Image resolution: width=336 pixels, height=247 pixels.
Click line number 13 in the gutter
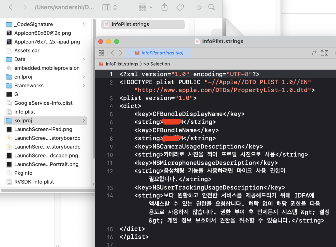pyautogui.click(x=110, y=188)
